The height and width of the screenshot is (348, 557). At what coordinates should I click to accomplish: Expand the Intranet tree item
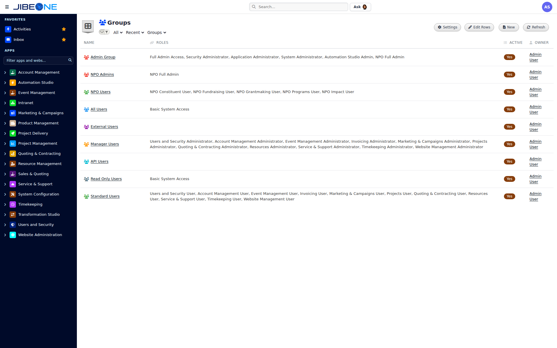tap(5, 103)
